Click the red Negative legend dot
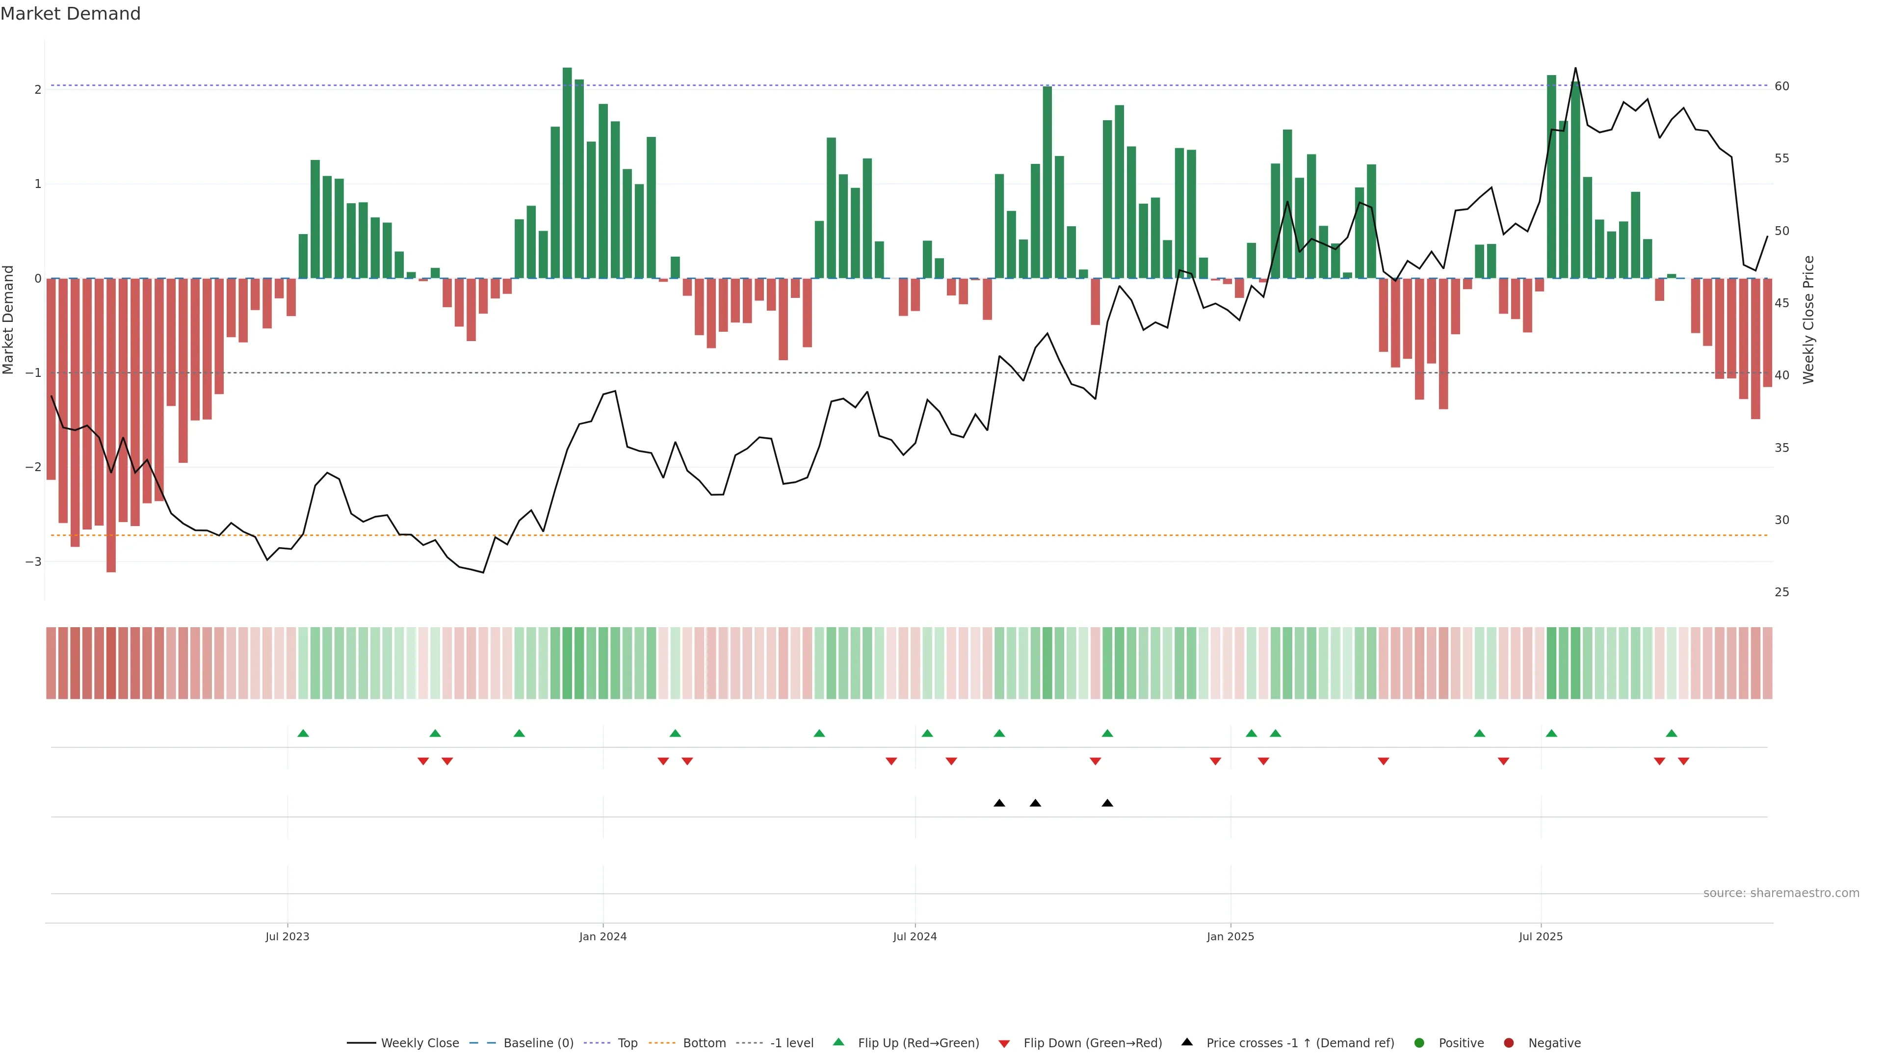1884x1060 pixels. click(x=1508, y=1042)
